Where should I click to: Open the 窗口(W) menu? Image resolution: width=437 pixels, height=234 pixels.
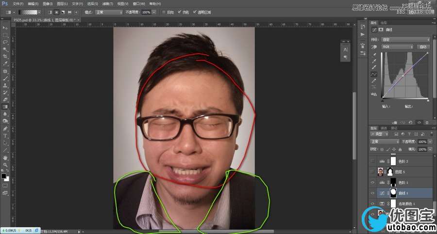(138, 4)
